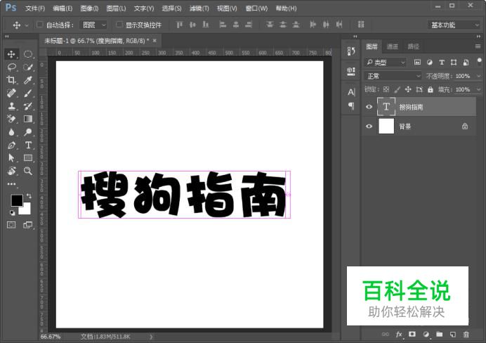Select the Eyedropper tool

[x=28, y=80]
